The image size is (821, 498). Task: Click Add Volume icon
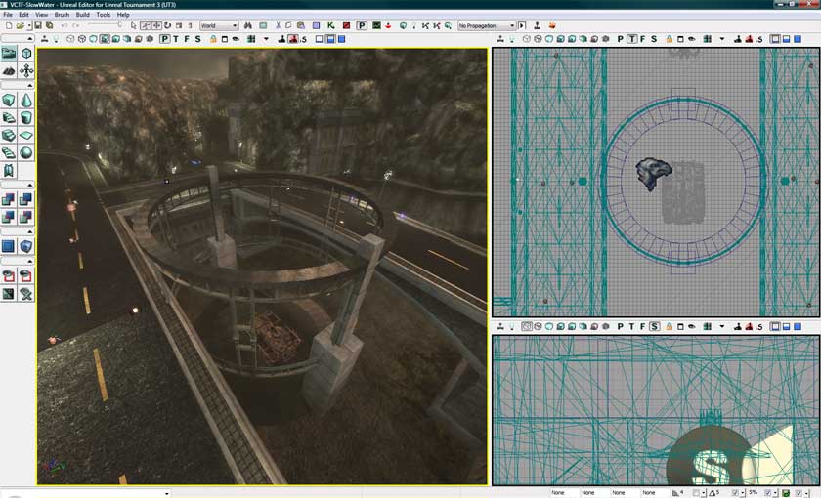pos(26,246)
